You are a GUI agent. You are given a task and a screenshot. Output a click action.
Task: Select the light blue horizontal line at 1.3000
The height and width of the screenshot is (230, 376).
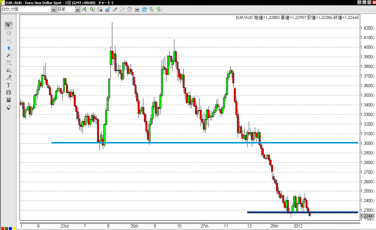(205, 143)
